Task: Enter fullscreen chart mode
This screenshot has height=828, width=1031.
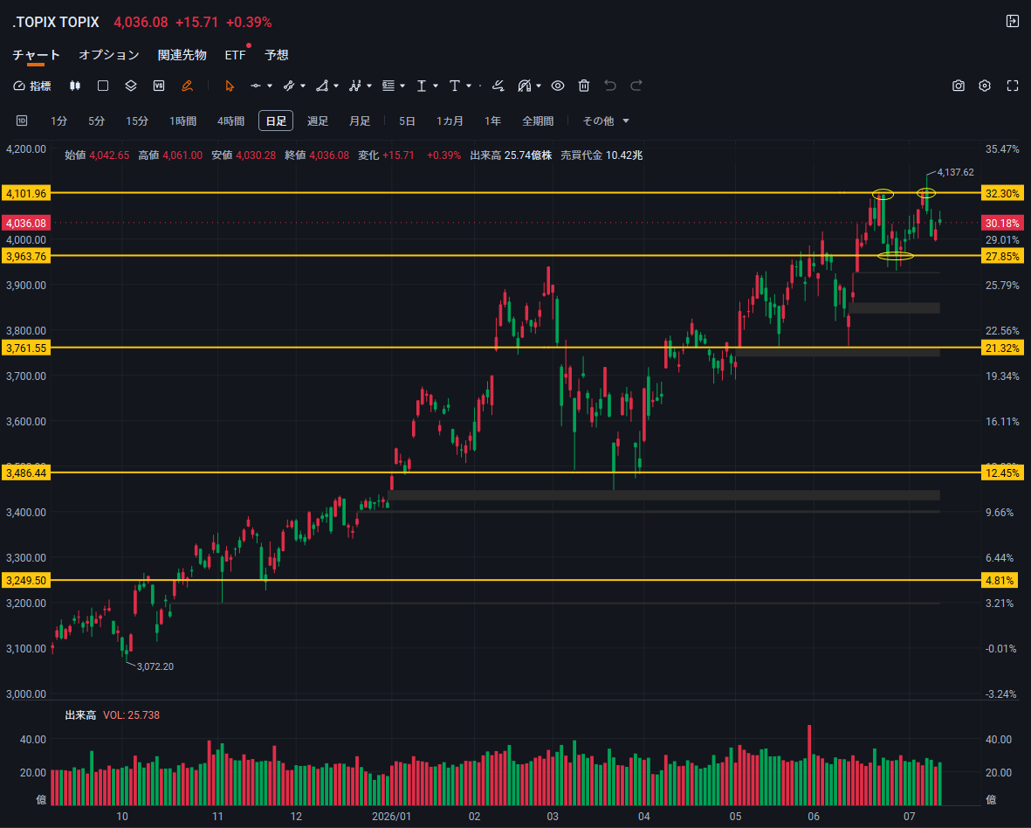Action: [1013, 86]
